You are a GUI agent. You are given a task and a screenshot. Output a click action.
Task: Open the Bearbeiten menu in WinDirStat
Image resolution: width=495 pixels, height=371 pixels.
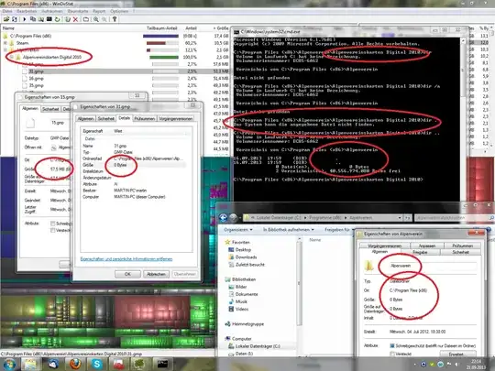click(27, 11)
